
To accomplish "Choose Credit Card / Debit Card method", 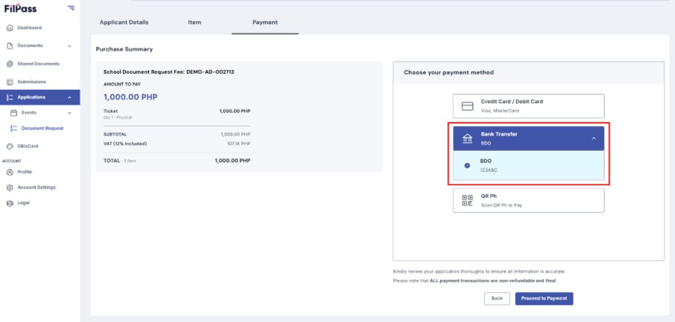I will click(x=529, y=106).
